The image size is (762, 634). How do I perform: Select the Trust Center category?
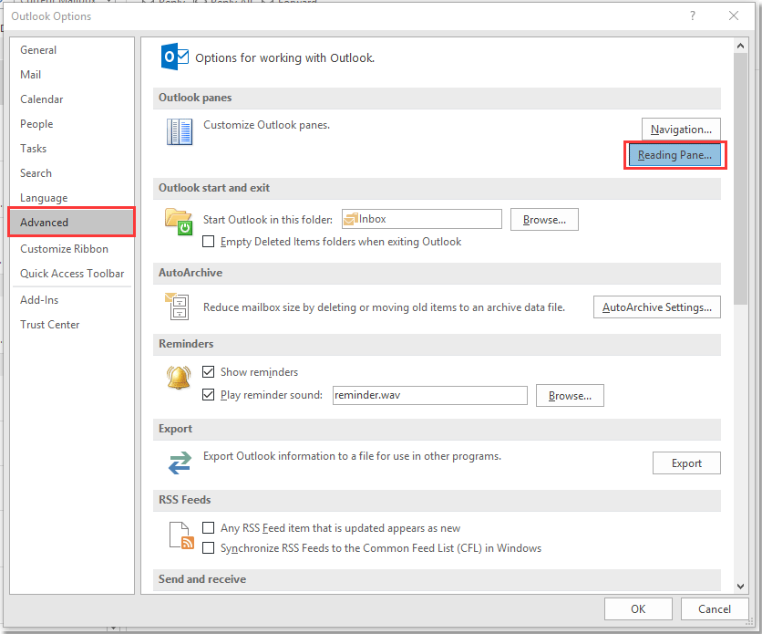coord(49,324)
